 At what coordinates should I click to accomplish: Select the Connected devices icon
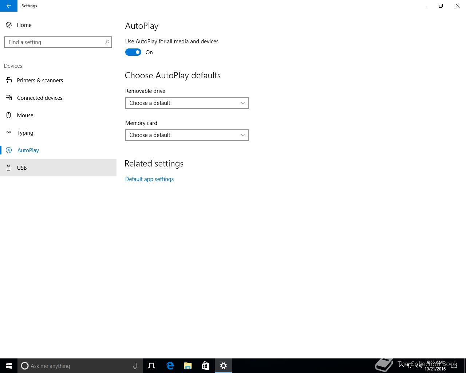tap(9, 98)
